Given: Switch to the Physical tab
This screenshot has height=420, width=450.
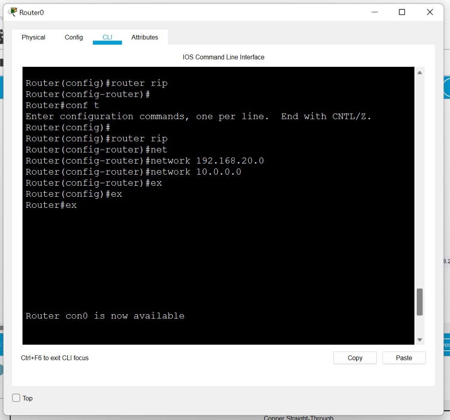Looking at the screenshot, I should (34, 37).
